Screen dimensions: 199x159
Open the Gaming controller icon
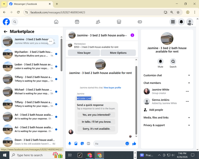(x=140, y=22)
